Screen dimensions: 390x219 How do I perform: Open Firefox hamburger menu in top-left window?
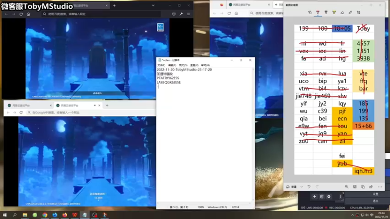tap(189, 14)
